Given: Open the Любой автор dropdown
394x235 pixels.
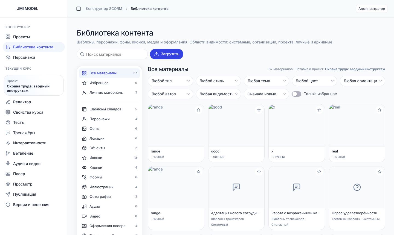Looking at the screenshot, I should (170, 94).
